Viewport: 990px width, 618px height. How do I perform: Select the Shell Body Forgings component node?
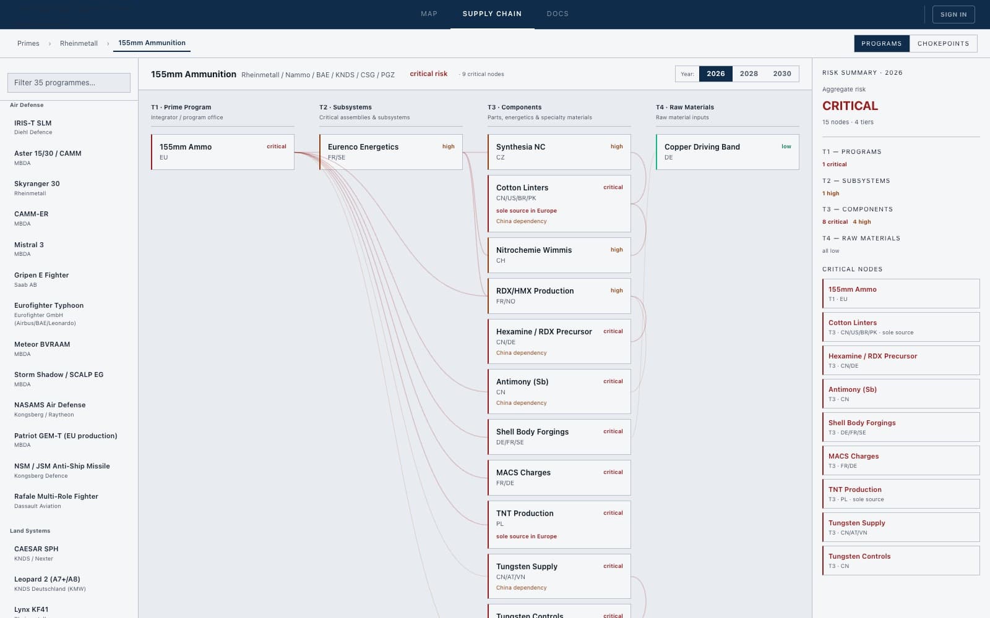(559, 437)
